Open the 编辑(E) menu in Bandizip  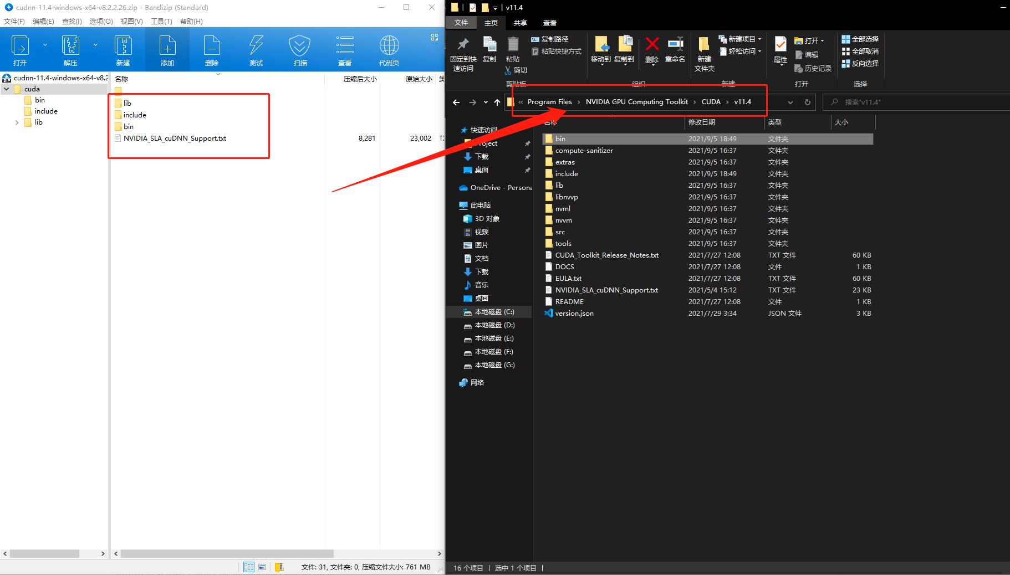pos(43,21)
